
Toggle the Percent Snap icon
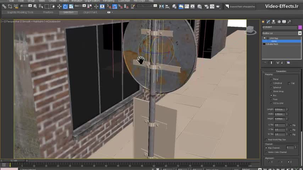[x=120, y=6]
